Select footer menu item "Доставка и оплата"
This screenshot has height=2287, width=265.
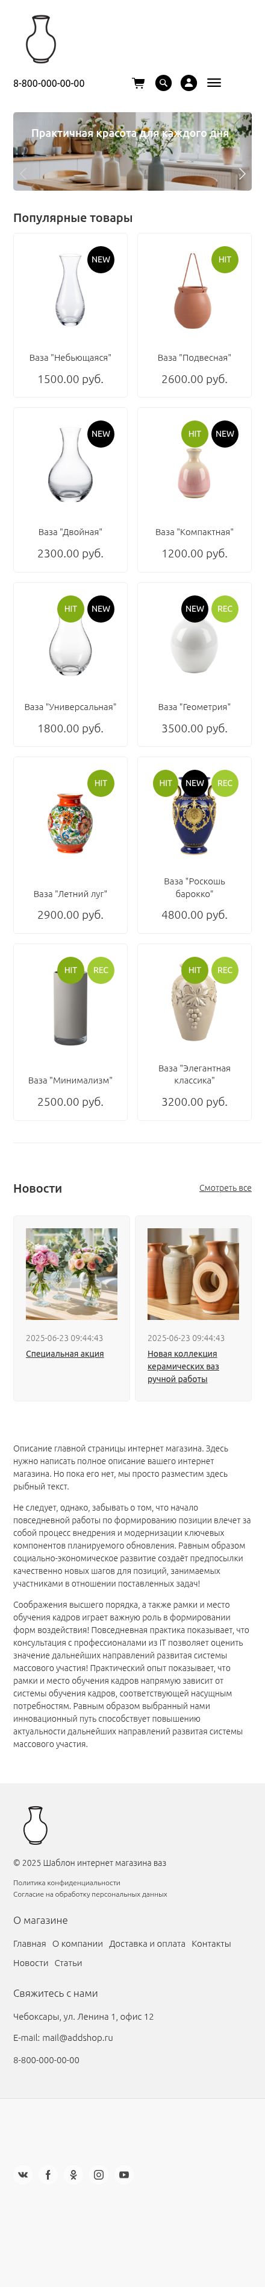coord(147,1943)
